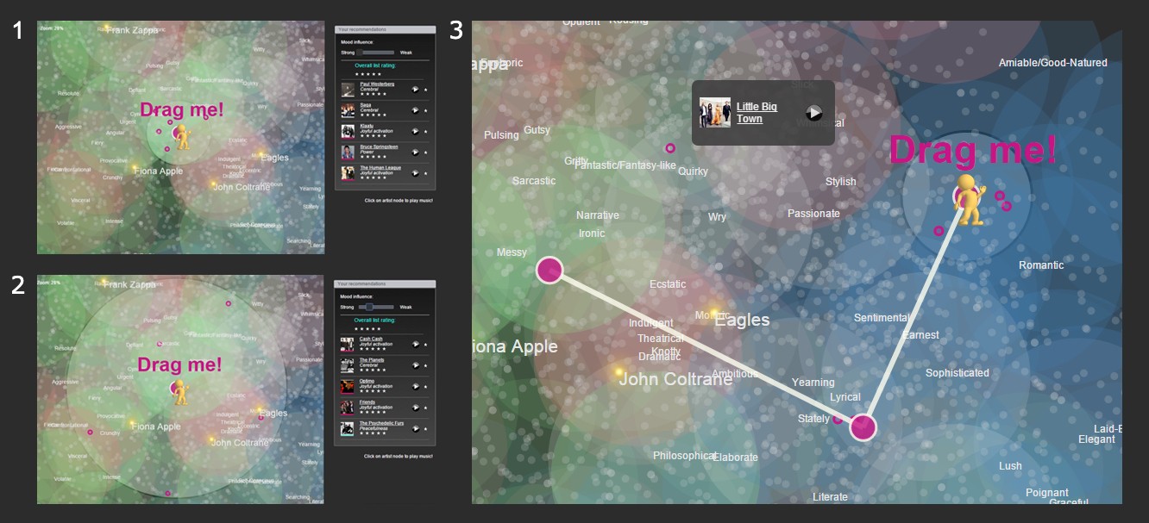The height and width of the screenshot is (523, 1149).
Task: Play the Klaatu recommendation
Action: (415, 132)
